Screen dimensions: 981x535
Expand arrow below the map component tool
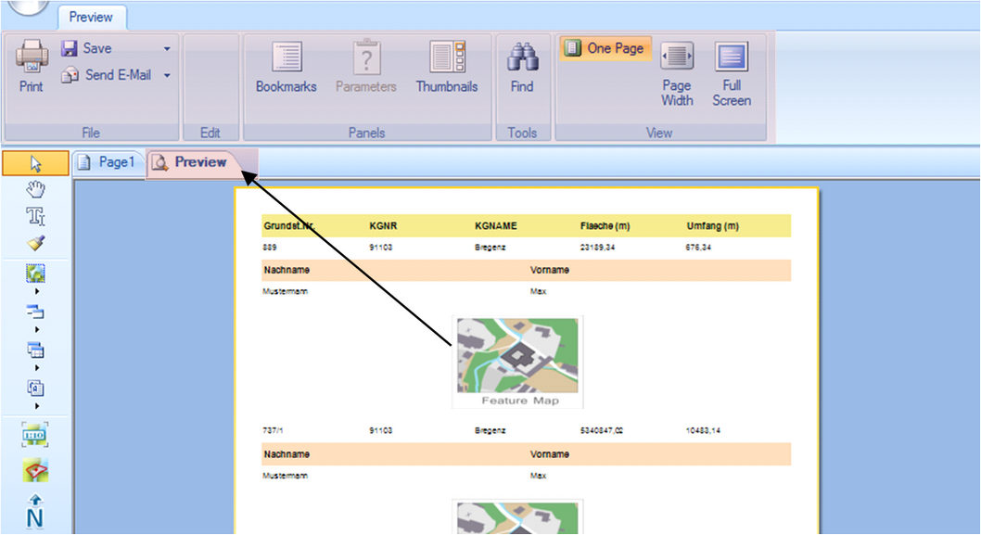coord(37,291)
